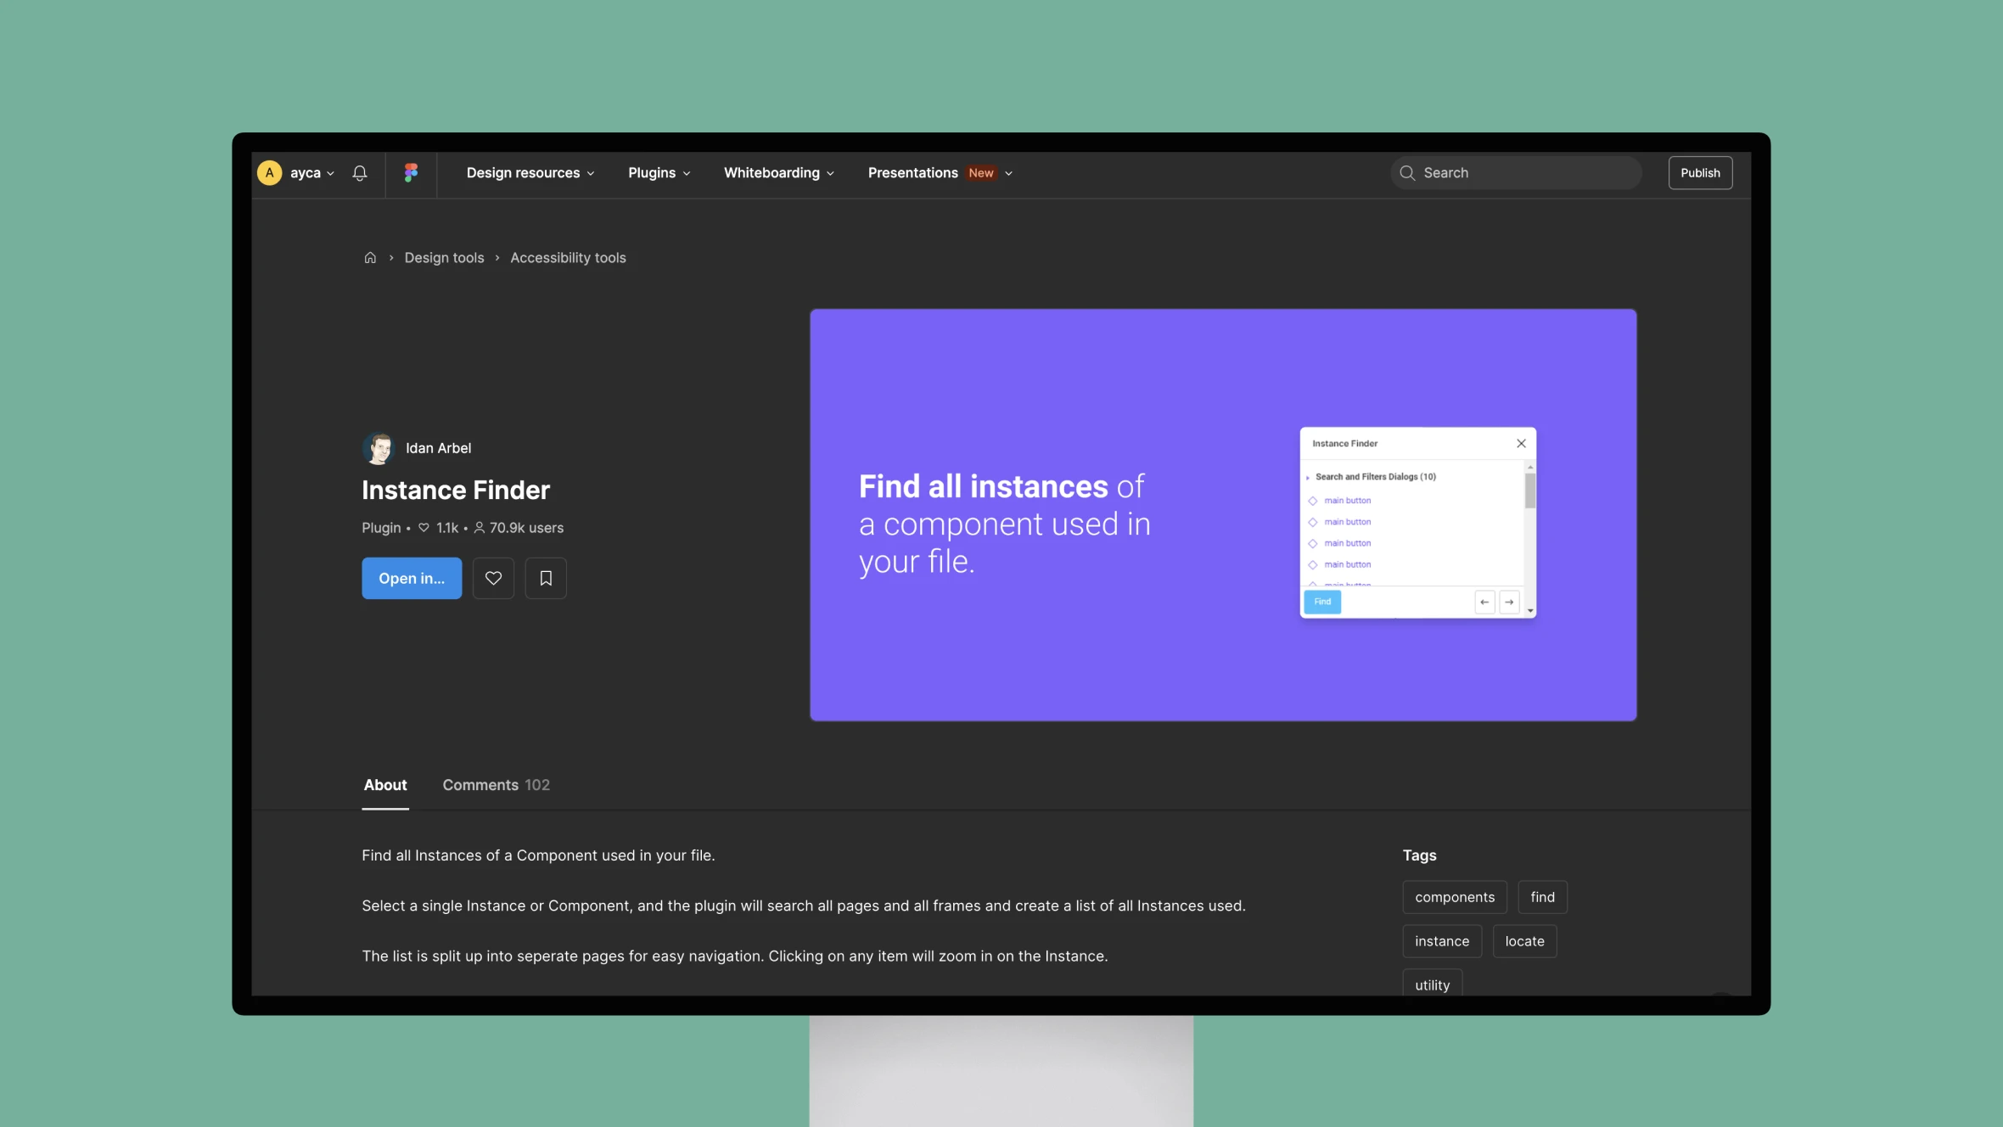This screenshot has height=1127, width=2003.
Task: Click the home icon in breadcrumb
Action: coord(368,259)
